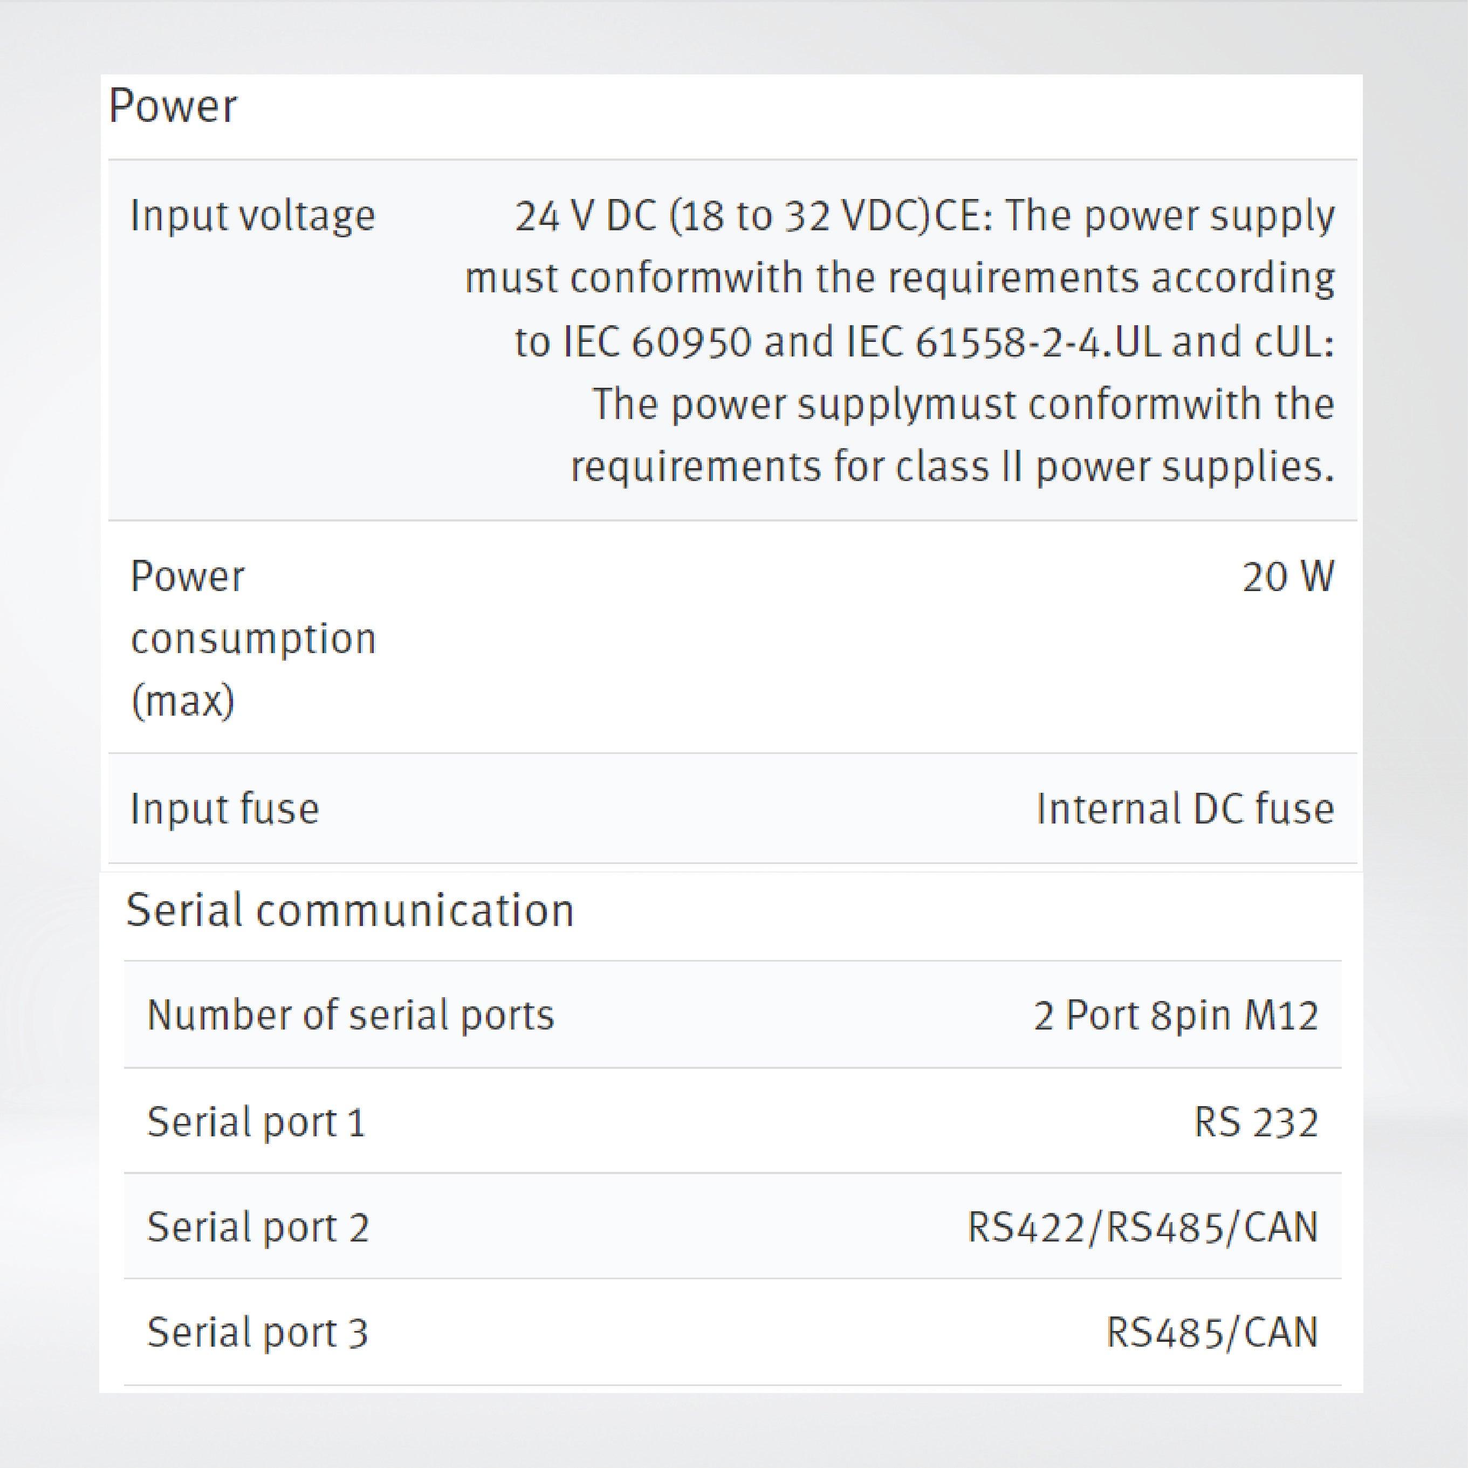The width and height of the screenshot is (1468, 1468).
Task: Select the RS422/RS485/CAN value
Action: pos(1142,1227)
